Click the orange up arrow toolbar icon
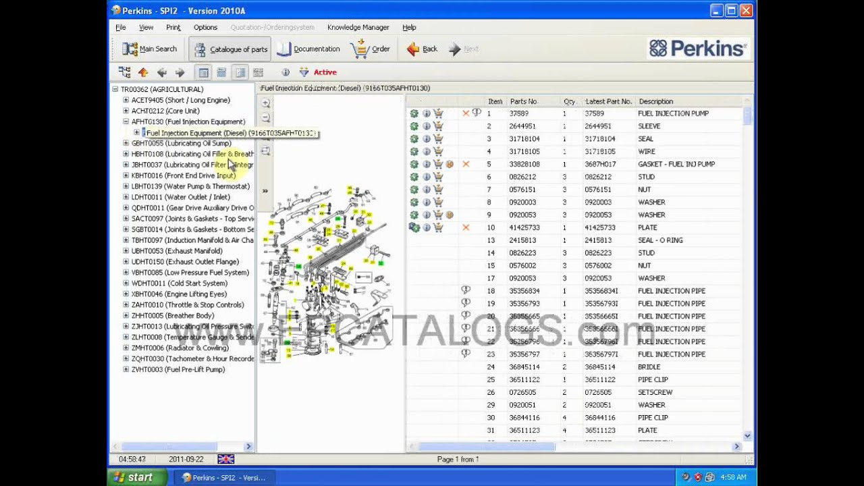The image size is (864, 486). tap(143, 72)
